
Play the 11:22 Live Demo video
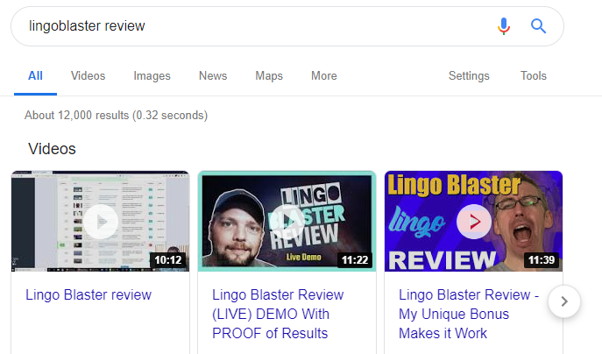tap(287, 222)
